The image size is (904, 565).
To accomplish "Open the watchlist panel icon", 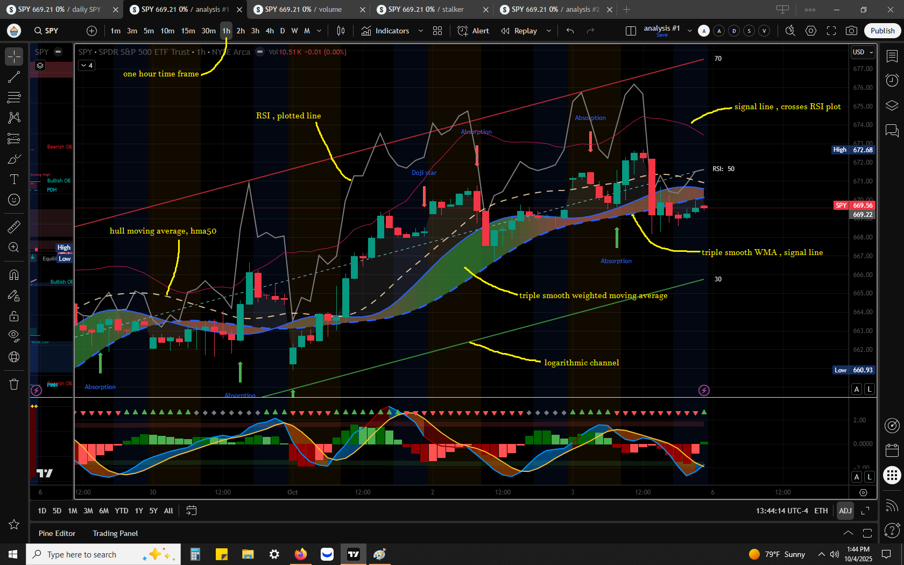I will pos(892,56).
